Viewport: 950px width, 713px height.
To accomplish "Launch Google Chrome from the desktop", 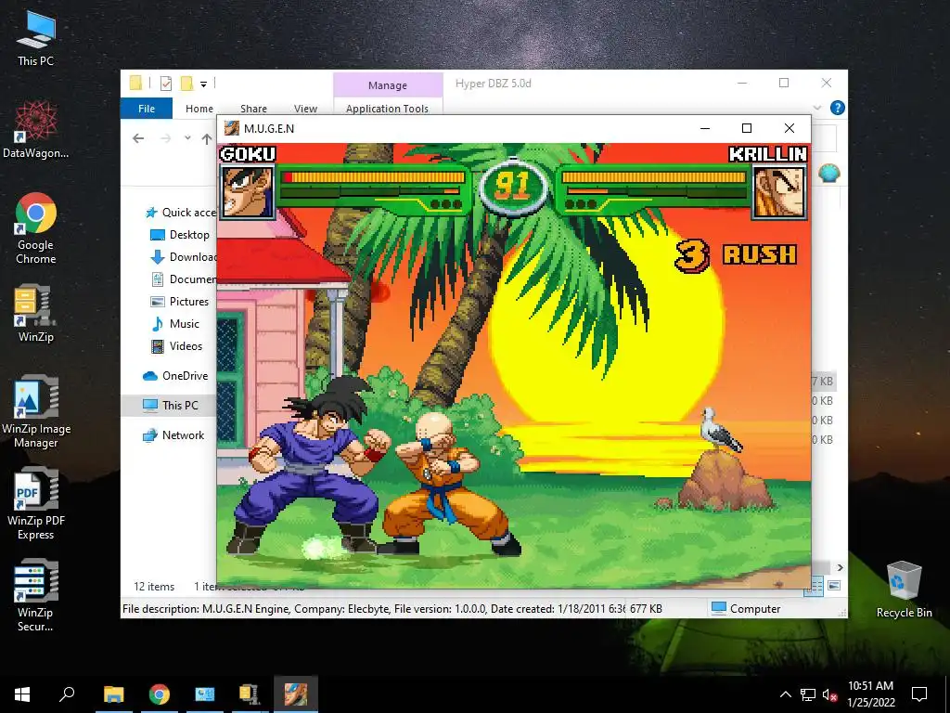I will click(36, 228).
